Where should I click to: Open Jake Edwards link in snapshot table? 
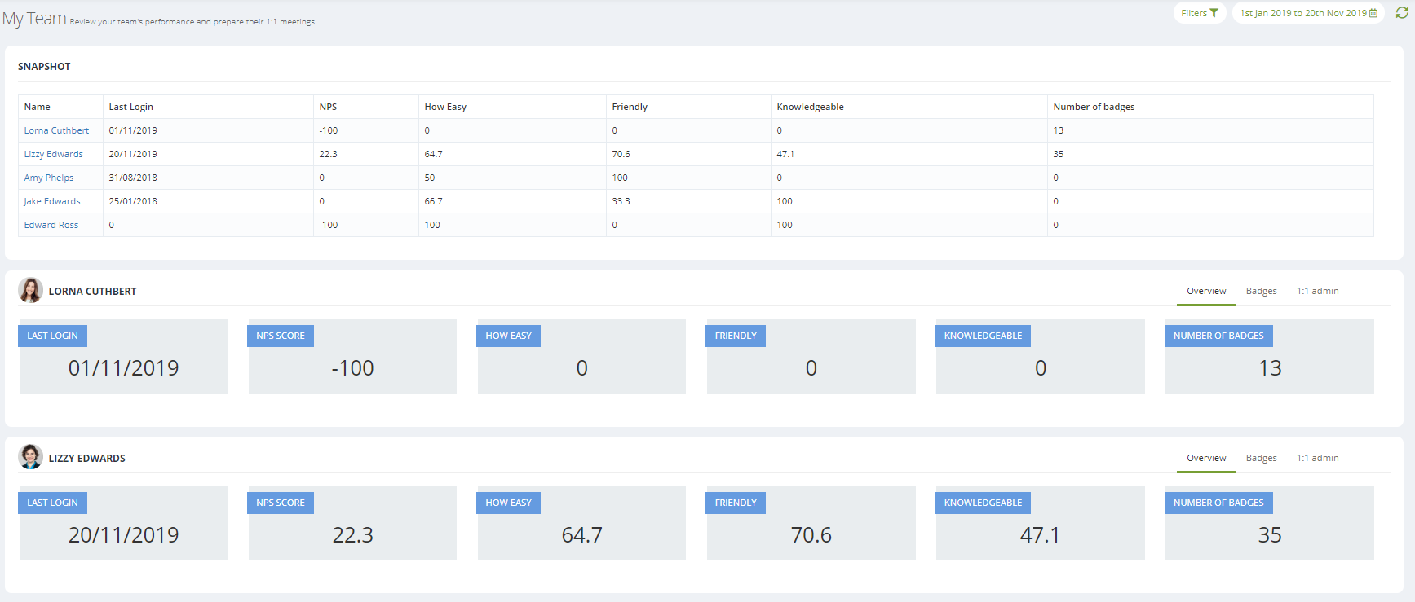(52, 201)
